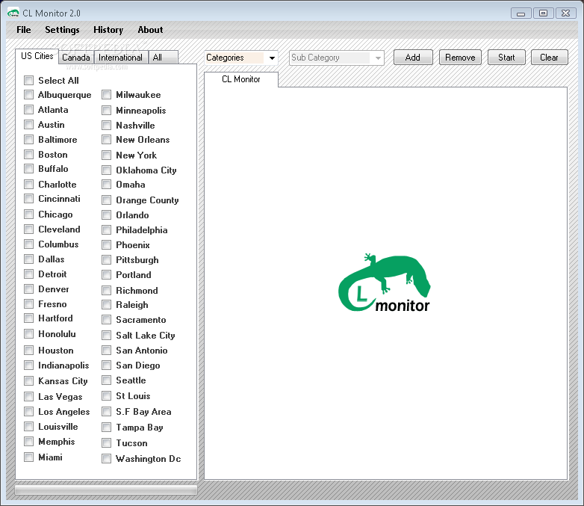Check the Memphis checkbox
Viewport: 584px width, 506px height.
coord(28,442)
